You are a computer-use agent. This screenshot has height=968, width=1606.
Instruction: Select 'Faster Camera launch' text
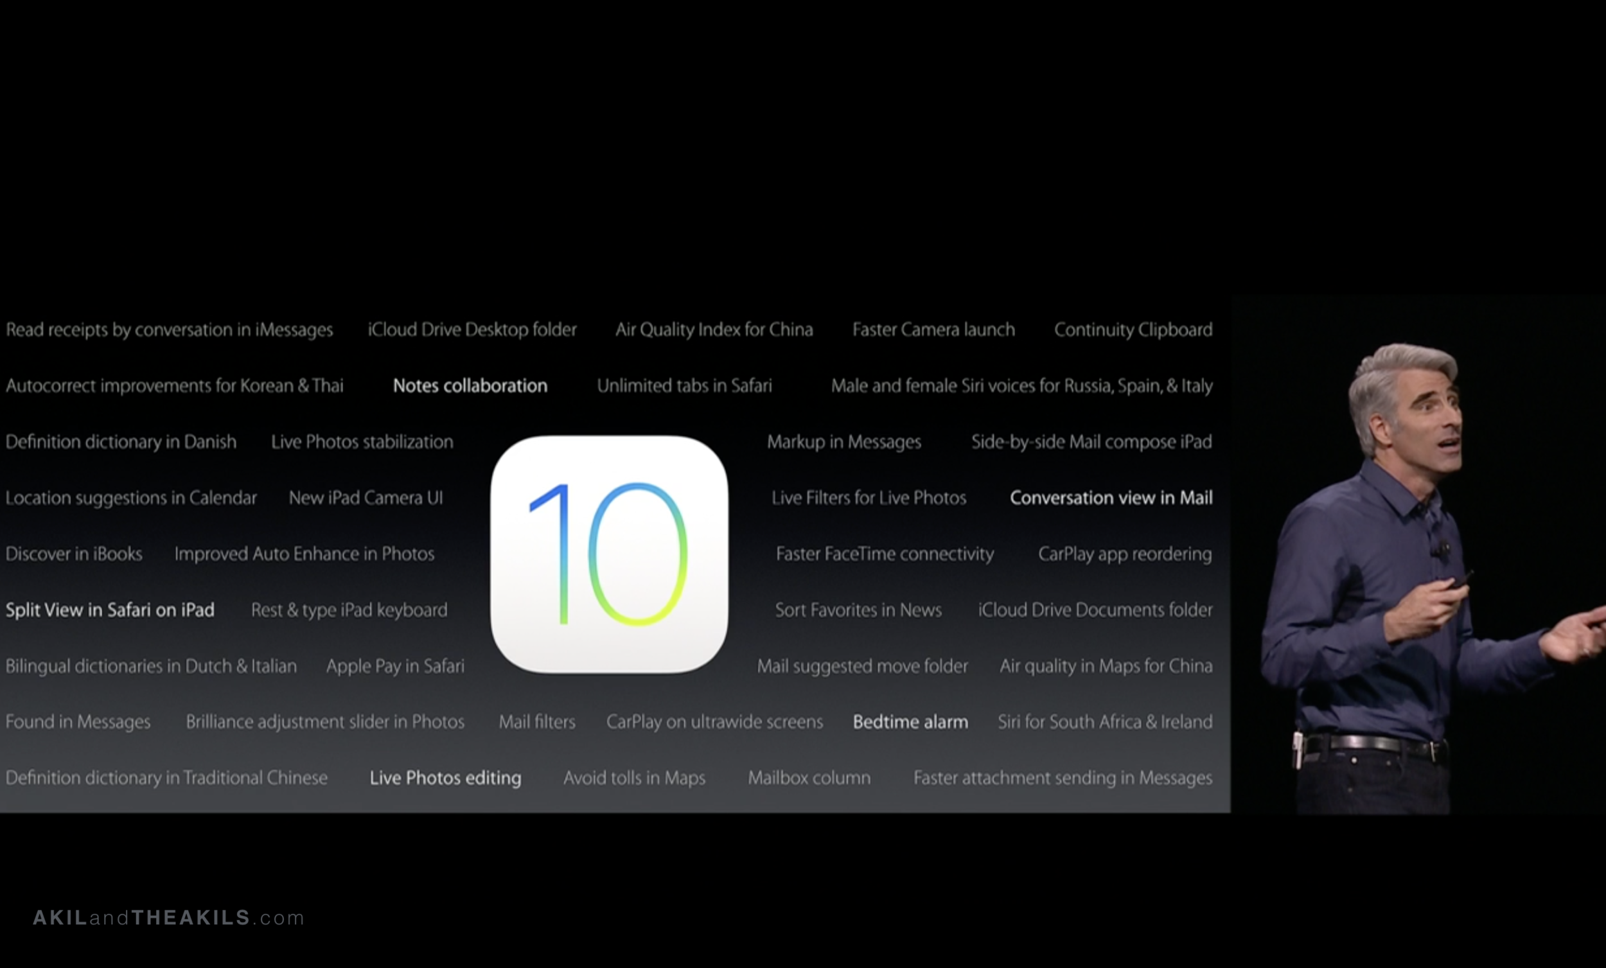tap(933, 330)
